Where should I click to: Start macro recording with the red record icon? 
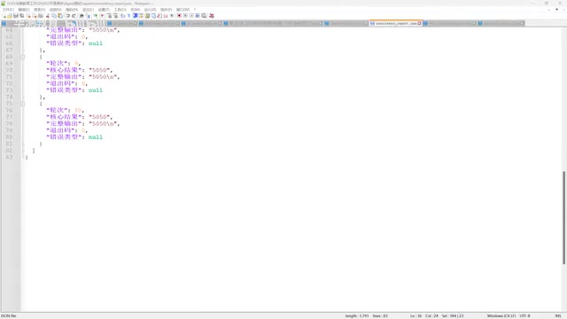[179, 16]
